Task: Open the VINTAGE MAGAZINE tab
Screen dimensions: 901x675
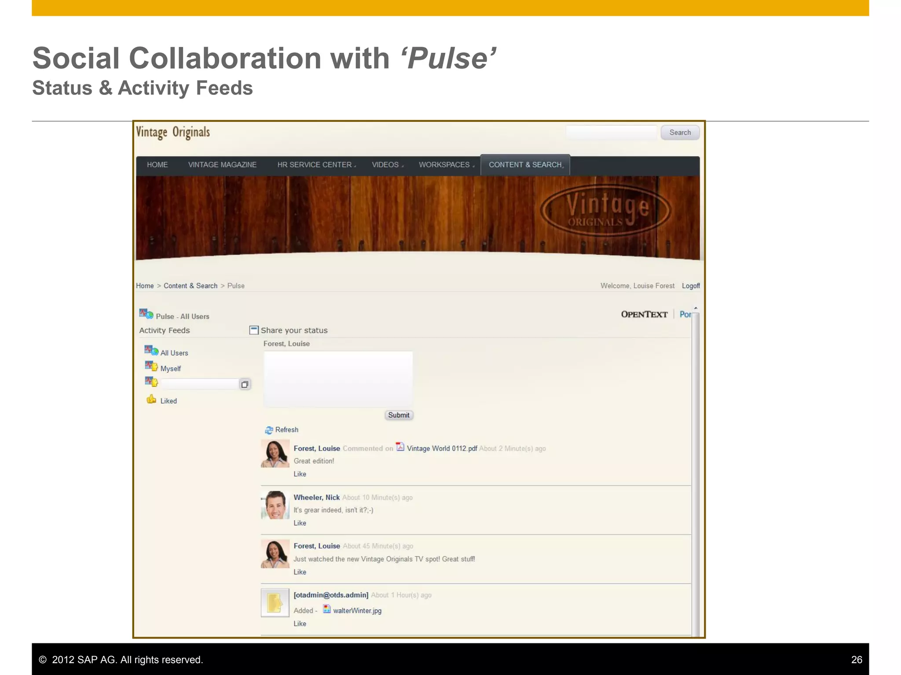Action: (222, 165)
